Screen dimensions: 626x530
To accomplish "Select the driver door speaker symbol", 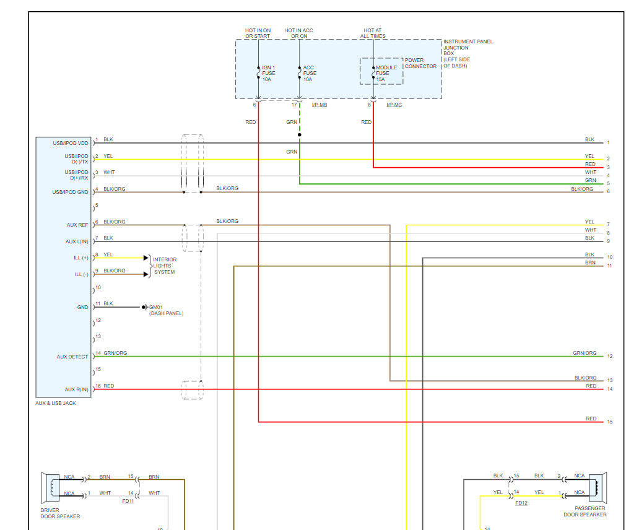I will click(51, 488).
